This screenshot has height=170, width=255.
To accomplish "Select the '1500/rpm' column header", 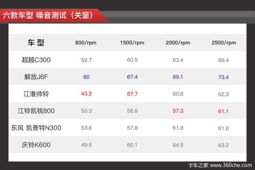I will pyautogui.click(x=132, y=43).
